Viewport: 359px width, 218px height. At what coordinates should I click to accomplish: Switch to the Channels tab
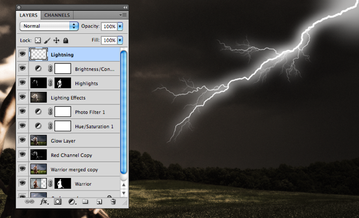57,15
